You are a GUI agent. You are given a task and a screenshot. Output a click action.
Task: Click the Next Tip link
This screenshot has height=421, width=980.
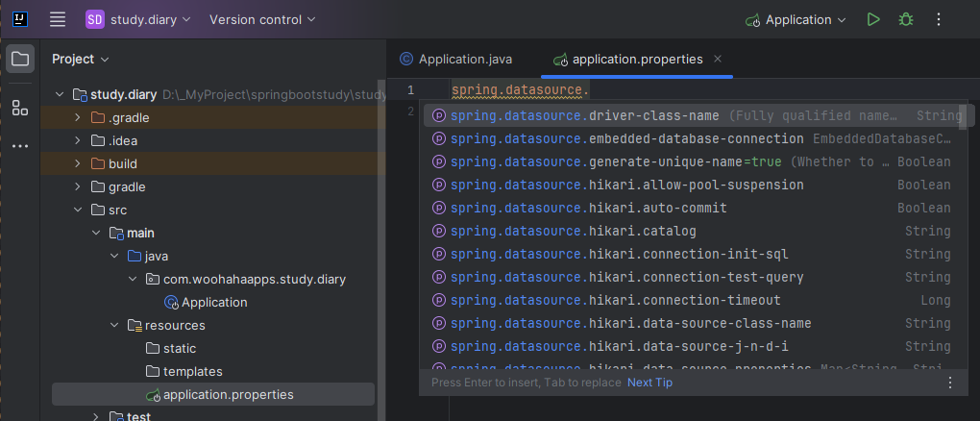tap(649, 383)
